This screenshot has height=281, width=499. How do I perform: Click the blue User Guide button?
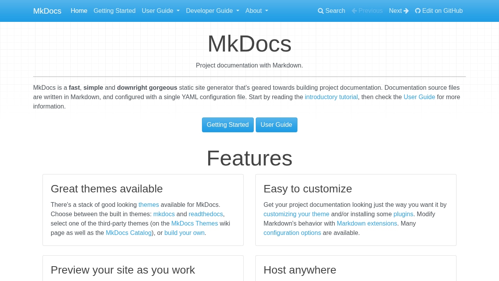tap(276, 125)
